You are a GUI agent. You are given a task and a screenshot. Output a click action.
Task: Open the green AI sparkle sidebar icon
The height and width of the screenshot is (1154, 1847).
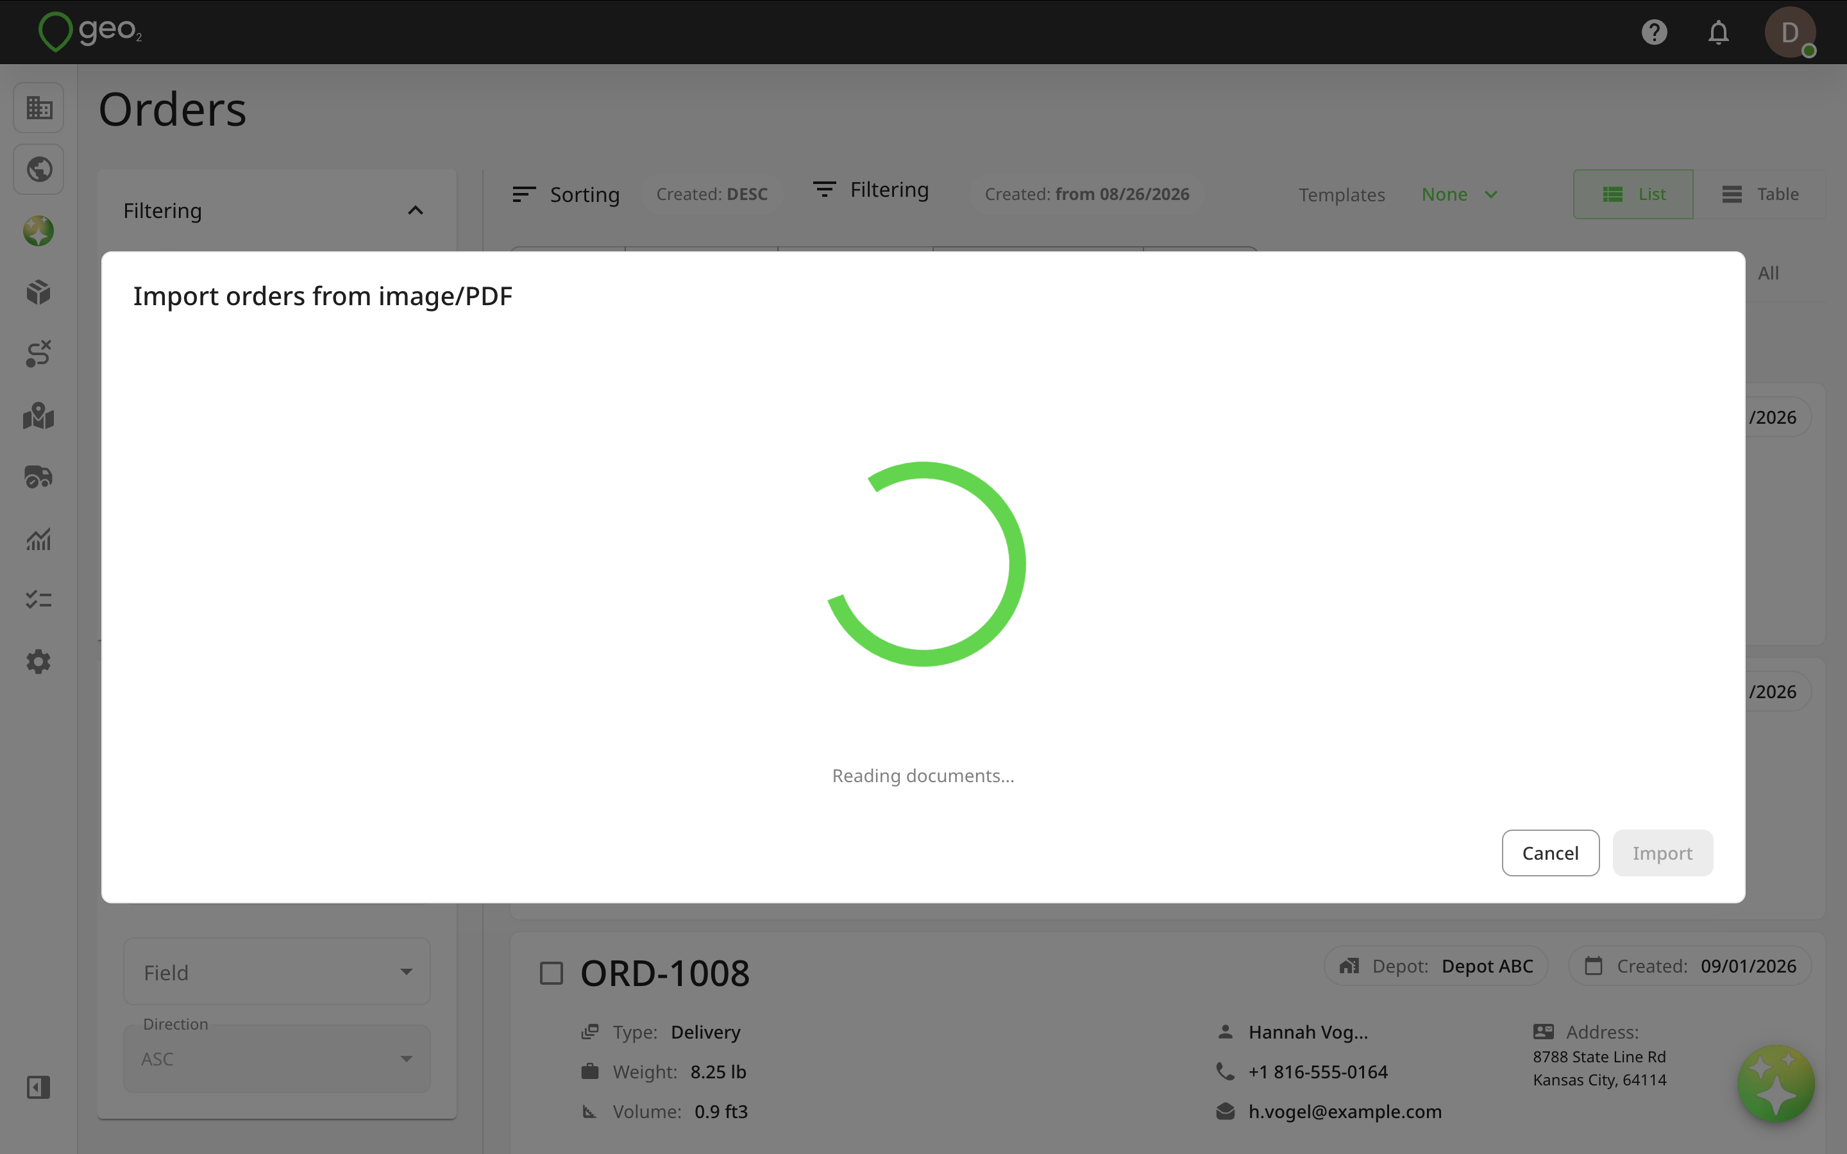(39, 231)
